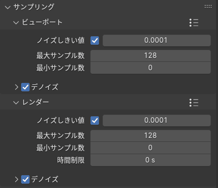
Task: Click render noise threshold 0.0001 field
Action: tap(156, 121)
